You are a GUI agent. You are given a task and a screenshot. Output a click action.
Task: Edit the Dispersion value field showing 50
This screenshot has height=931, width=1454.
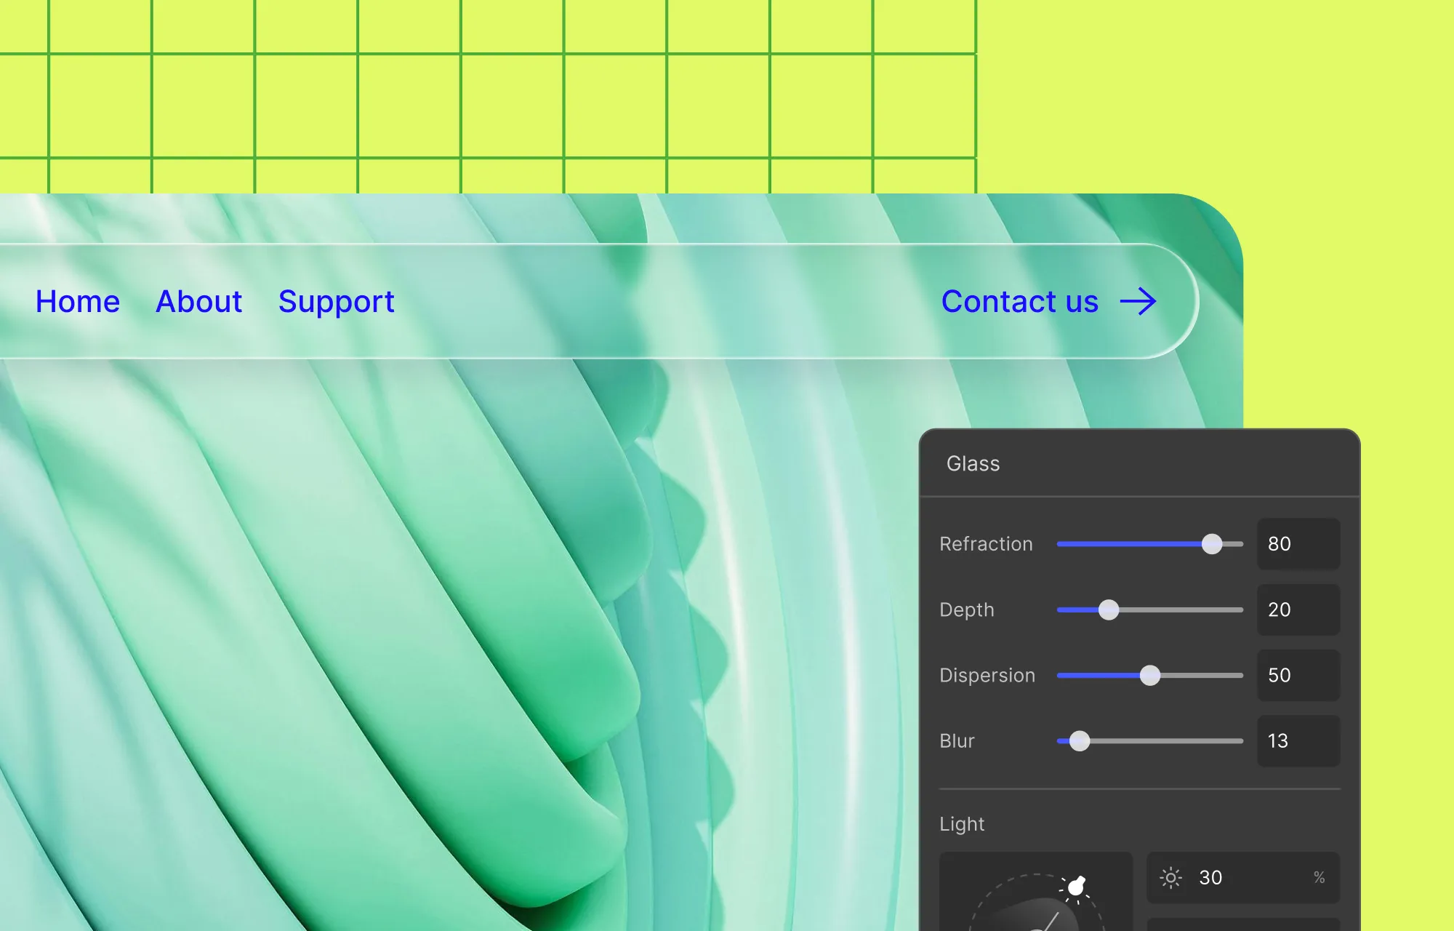pyautogui.click(x=1298, y=675)
